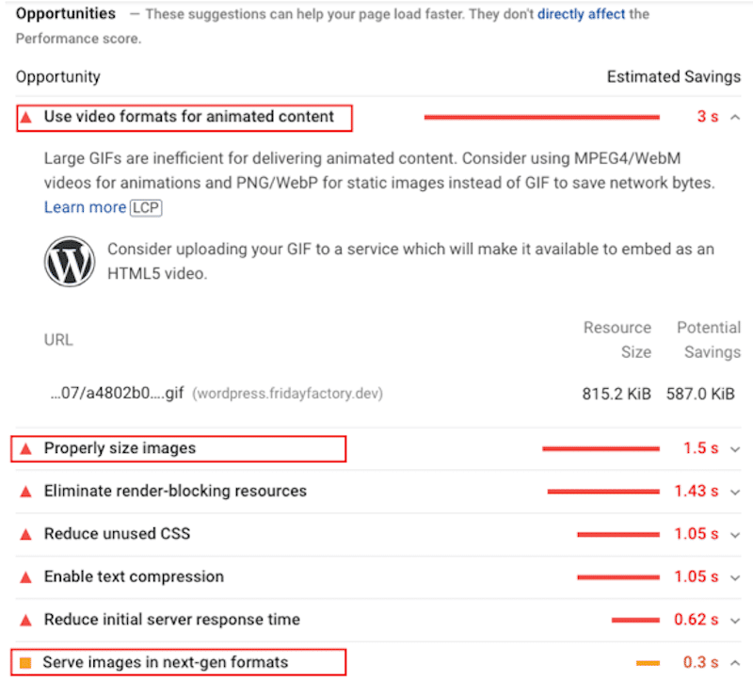Collapse the Serve images in next-gen chevron
This screenshot has width=753, height=696.
pos(735,663)
